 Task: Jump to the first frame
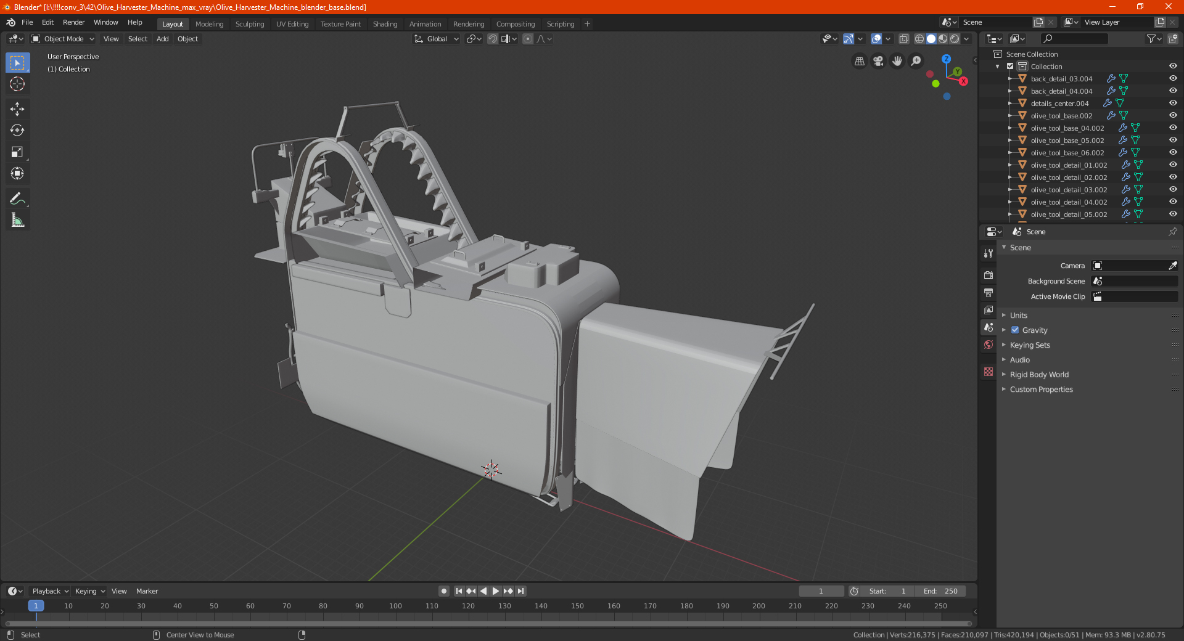(x=459, y=591)
